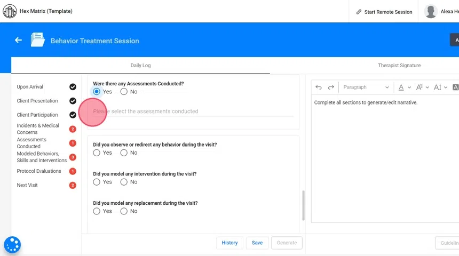This screenshot has height=256, width=459.
Task: Select Yes for observe or redirect behavior
Action: (97, 153)
